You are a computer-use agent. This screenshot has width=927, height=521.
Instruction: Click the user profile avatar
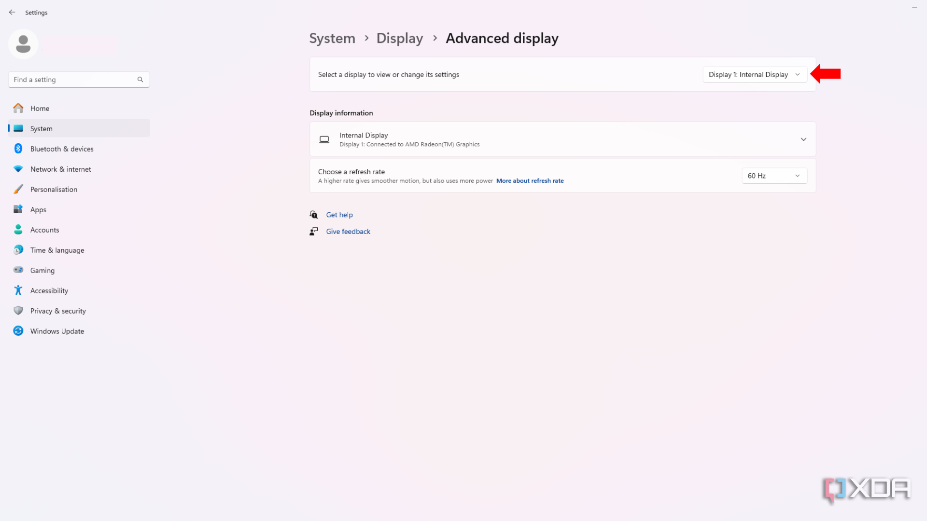tap(23, 43)
